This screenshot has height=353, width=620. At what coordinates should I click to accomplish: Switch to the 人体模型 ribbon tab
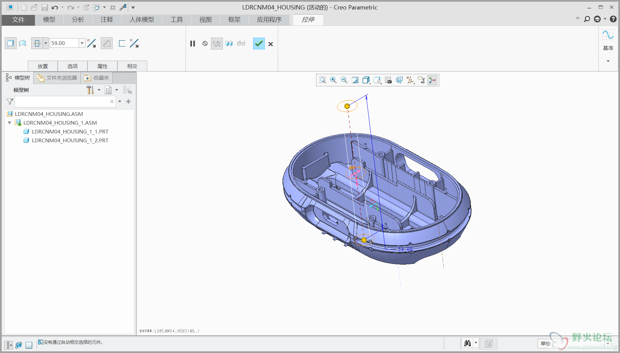click(142, 20)
